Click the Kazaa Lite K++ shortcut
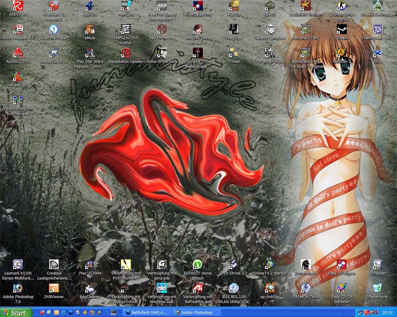397x317 pixels. (54, 53)
